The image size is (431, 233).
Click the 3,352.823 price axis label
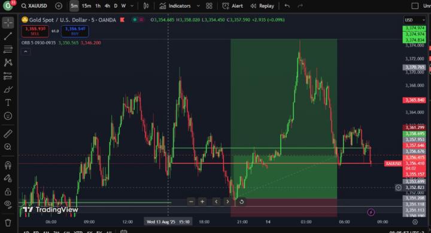tap(414, 188)
